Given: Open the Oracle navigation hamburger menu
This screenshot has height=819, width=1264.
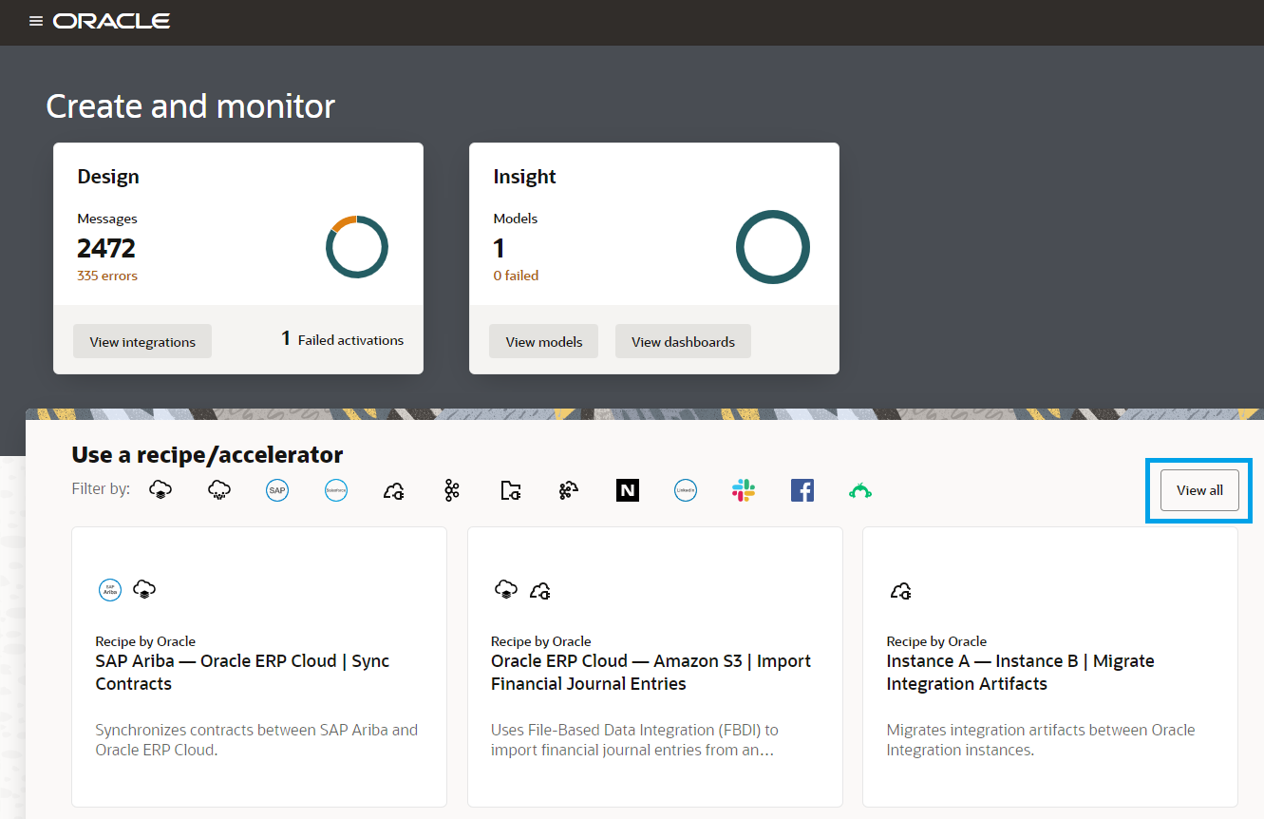Looking at the screenshot, I should 36,21.
